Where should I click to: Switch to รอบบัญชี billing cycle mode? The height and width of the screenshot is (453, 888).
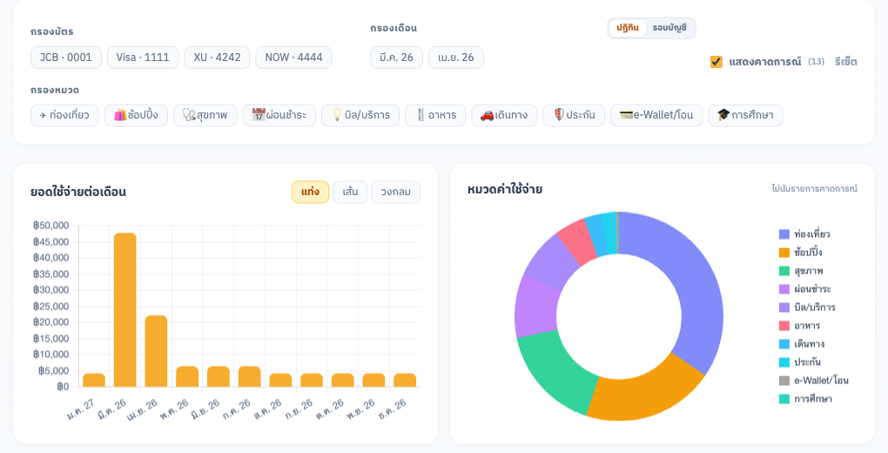[669, 28]
